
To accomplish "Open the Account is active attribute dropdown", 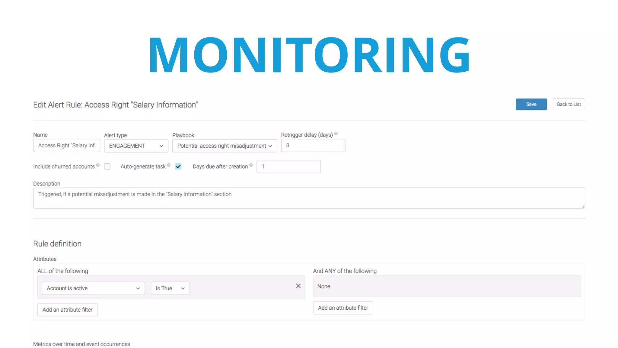I will click(x=93, y=288).
